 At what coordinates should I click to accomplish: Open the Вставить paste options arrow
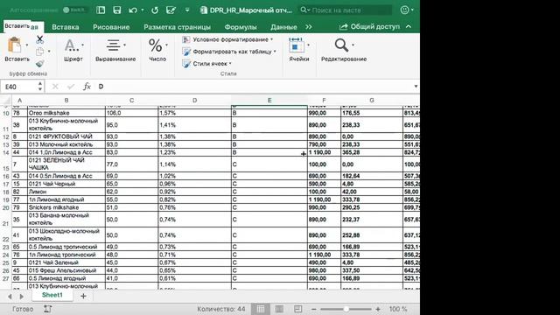coord(27,45)
